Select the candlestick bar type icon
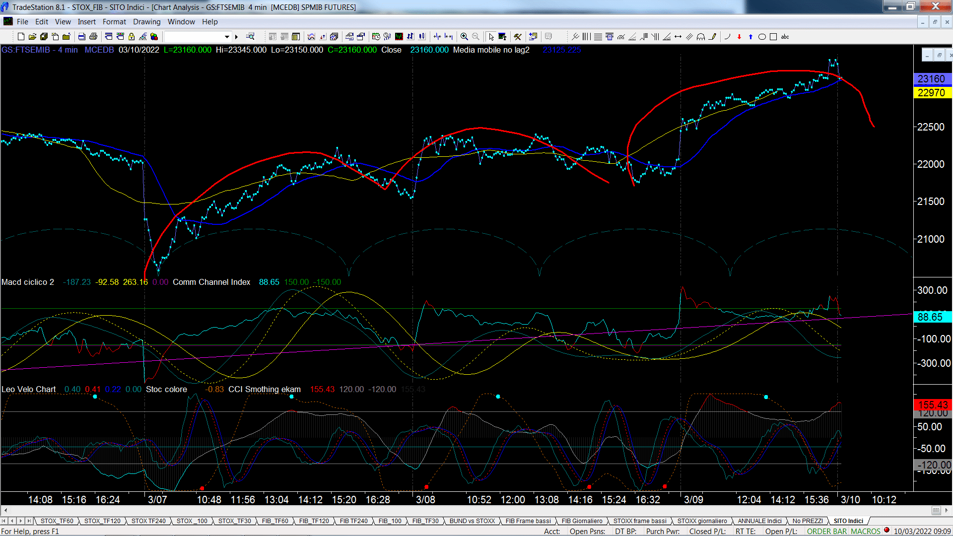This screenshot has width=953, height=536. point(422,37)
